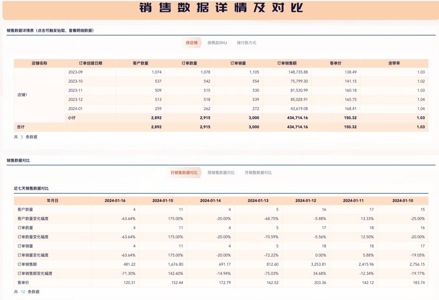Open the 月销售数据对比 tab

click(x=258, y=173)
